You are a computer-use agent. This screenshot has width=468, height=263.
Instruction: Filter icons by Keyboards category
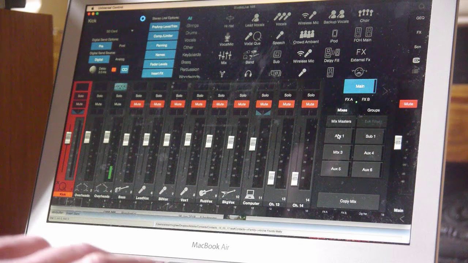point(191,55)
